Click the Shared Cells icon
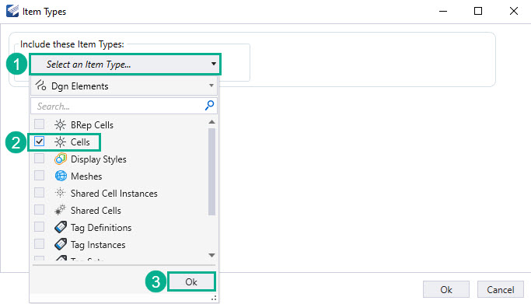531x304 pixels. click(61, 210)
